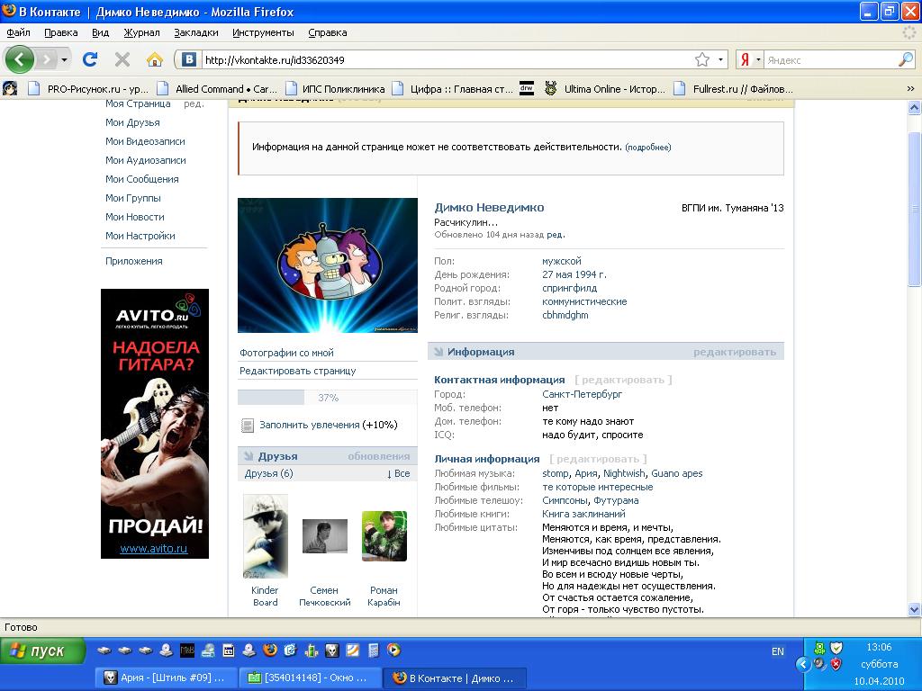Open Мои Сообщения in sidebar

141,179
